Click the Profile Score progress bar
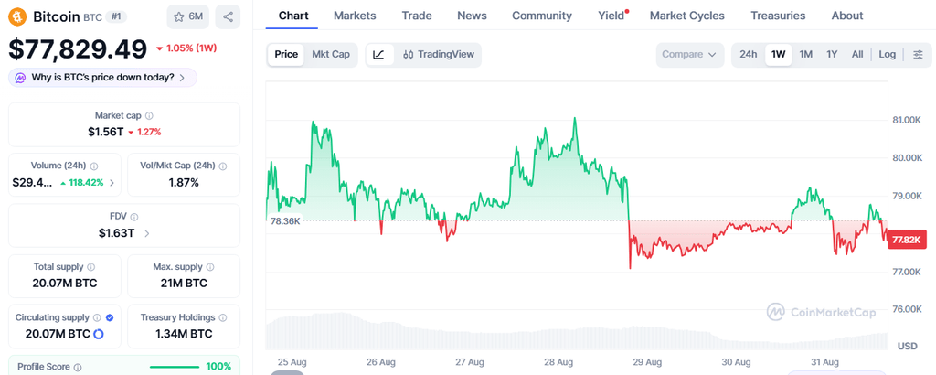This screenshot has height=375, width=936. click(x=175, y=368)
